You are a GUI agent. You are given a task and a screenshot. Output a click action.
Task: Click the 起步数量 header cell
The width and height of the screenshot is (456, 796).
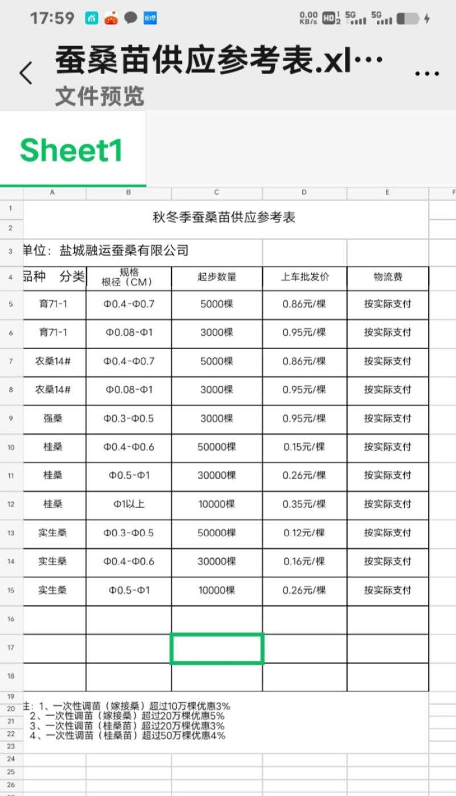coord(217,277)
